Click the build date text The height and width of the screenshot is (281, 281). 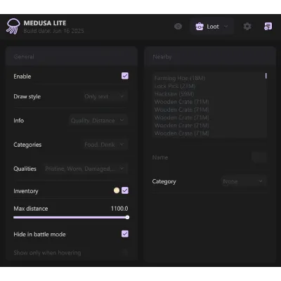[x=53, y=31]
